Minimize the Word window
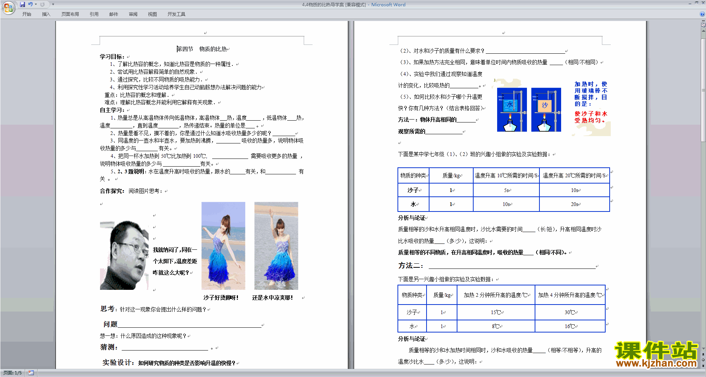Image resolution: width=706 pixels, height=377 pixels. [x=690, y=3]
